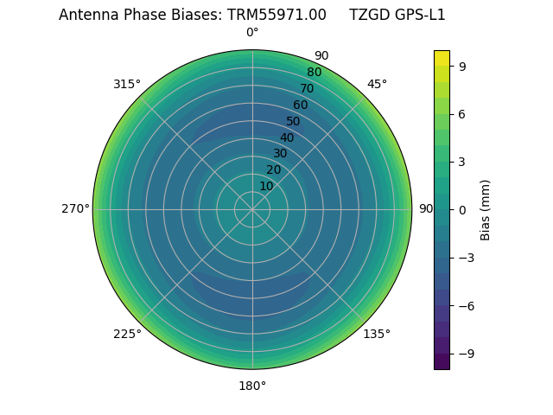Click the 315° azimuth label
This screenshot has height=415, width=553.
[x=127, y=84]
